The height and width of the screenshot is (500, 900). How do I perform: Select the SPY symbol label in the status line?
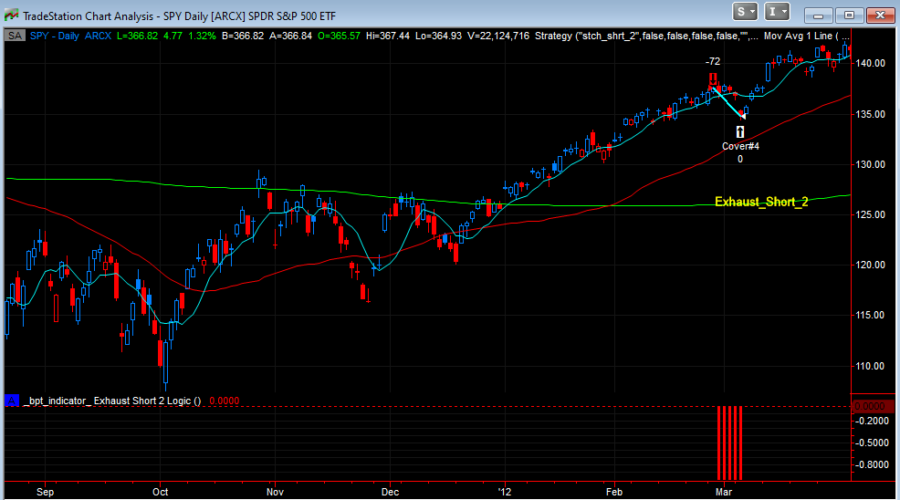40,36
